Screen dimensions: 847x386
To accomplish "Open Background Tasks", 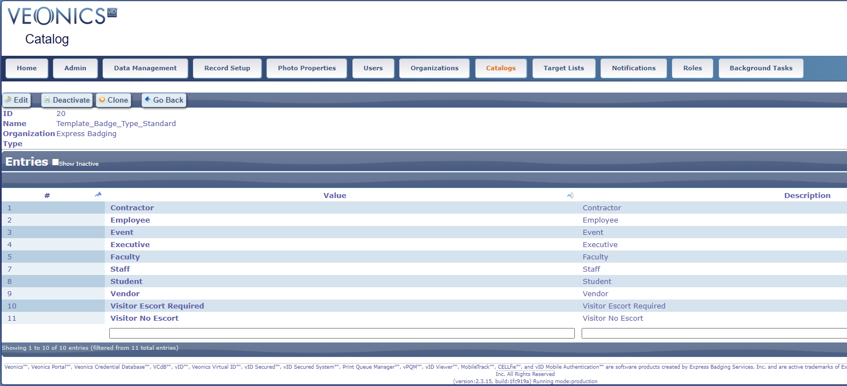I will point(761,68).
